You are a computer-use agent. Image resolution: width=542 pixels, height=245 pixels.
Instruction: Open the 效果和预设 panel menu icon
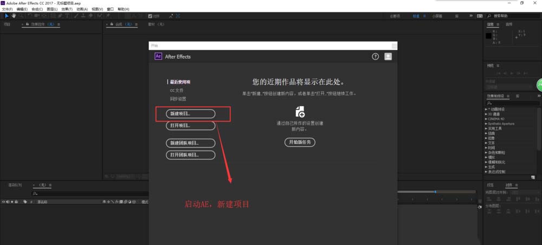click(x=507, y=96)
